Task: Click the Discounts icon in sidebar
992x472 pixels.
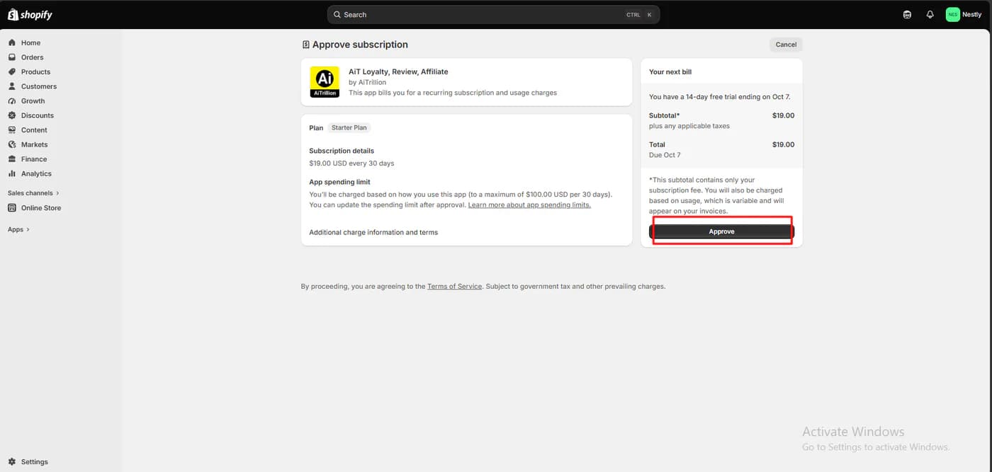Action: point(12,115)
